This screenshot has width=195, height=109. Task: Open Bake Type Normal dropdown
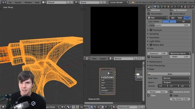pyautogui.click(x=176, y=78)
